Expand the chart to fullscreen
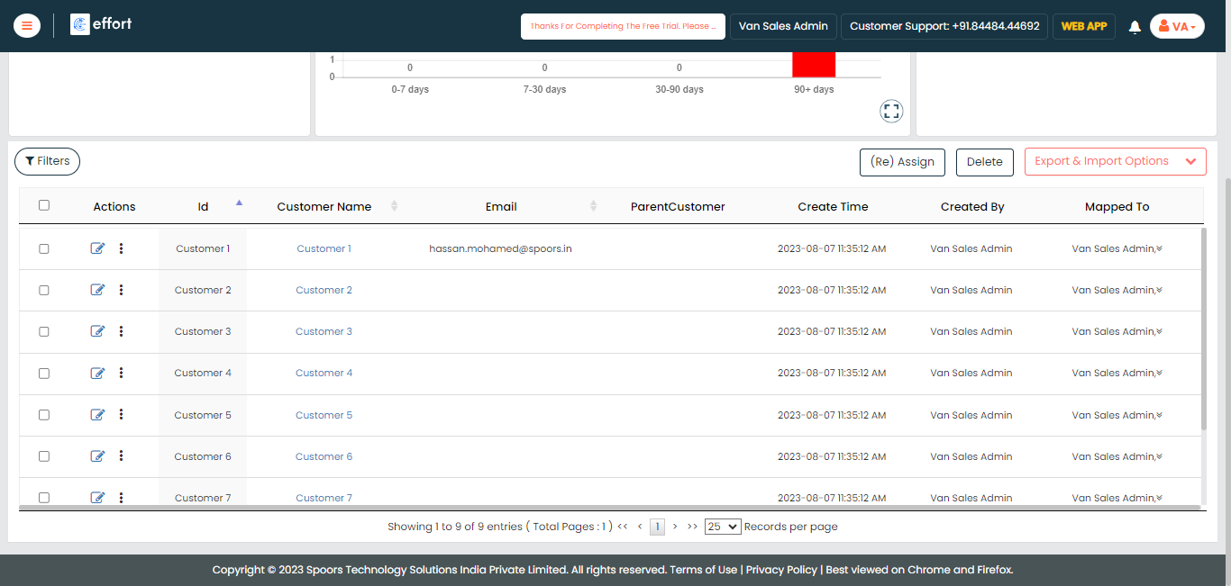This screenshot has width=1231, height=586. click(x=891, y=112)
